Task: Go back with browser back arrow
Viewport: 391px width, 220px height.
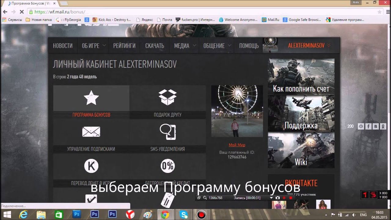Action: pyautogui.click(x=5, y=12)
